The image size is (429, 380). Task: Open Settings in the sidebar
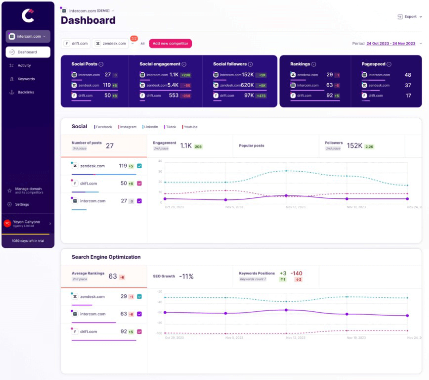tap(22, 204)
